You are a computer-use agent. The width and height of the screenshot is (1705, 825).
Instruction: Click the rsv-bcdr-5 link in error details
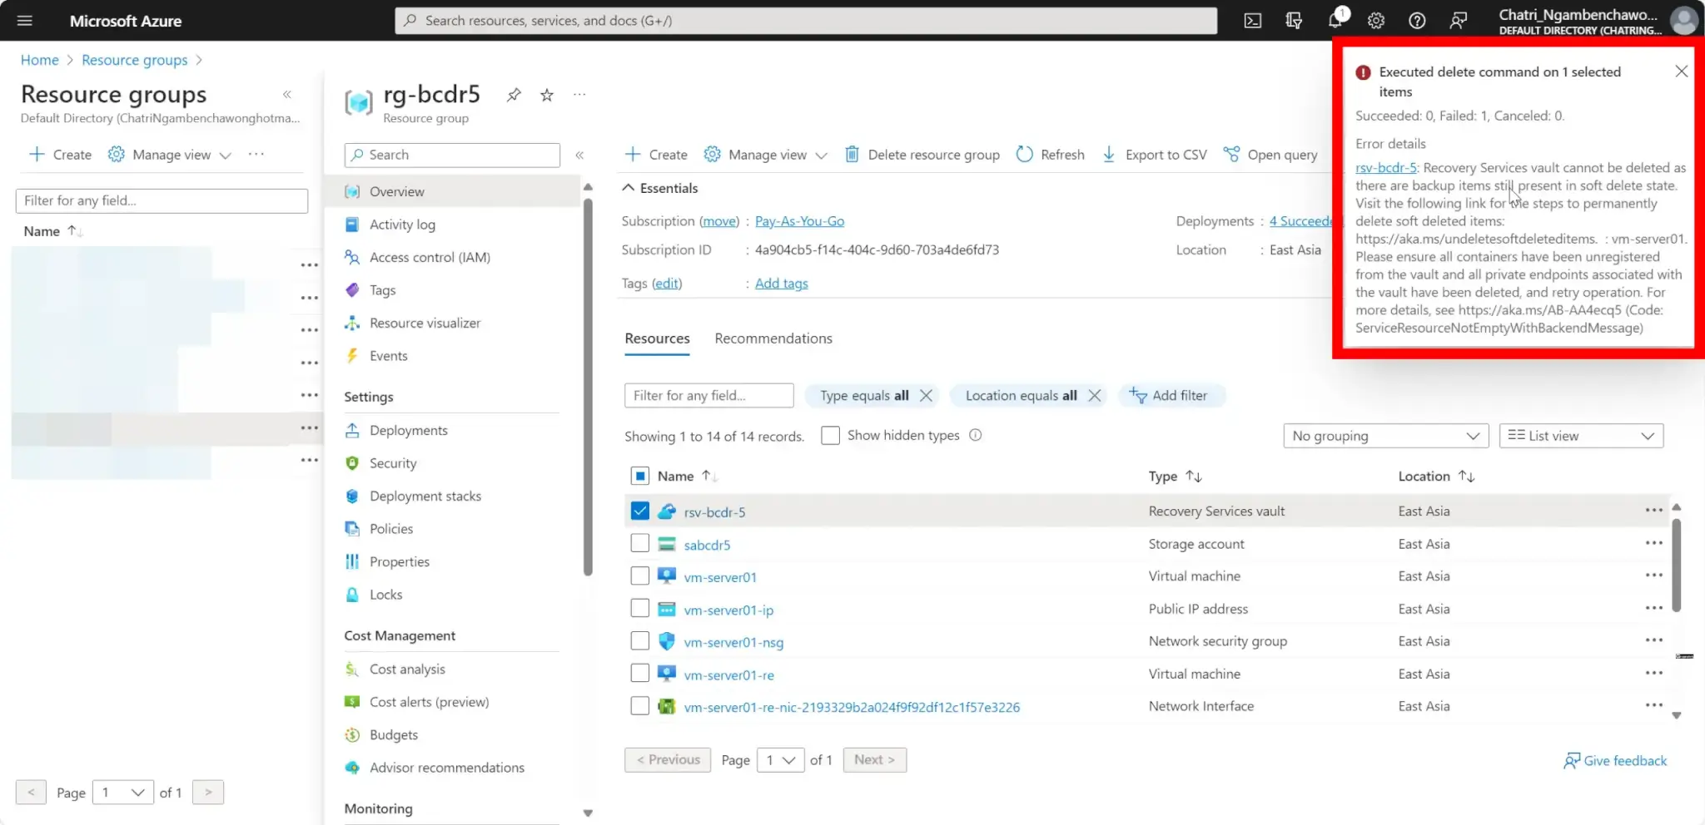[1385, 167]
